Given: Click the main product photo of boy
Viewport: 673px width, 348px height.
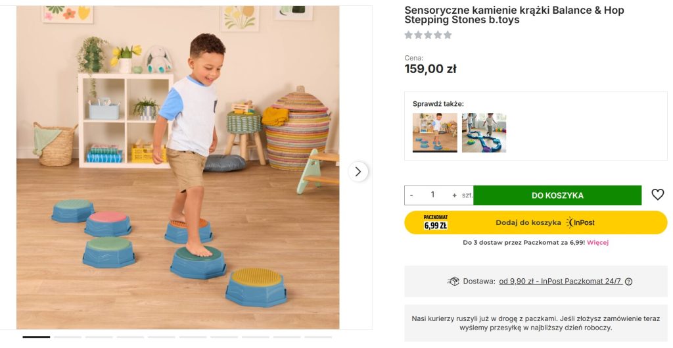Looking at the screenshot, I should point(177,167).
